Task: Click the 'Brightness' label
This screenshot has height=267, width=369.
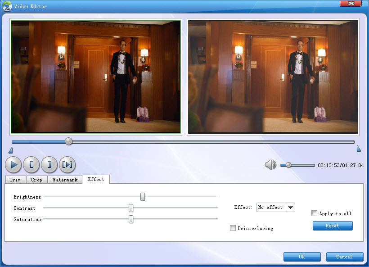Action: tap(27, 197)
